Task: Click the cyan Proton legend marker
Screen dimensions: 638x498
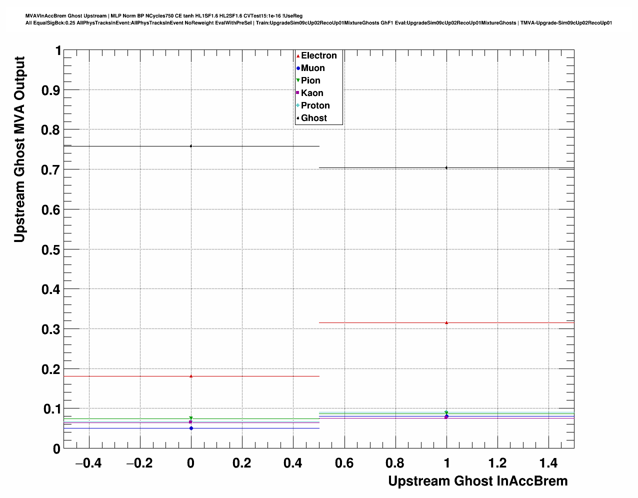Action: (298, 105)
